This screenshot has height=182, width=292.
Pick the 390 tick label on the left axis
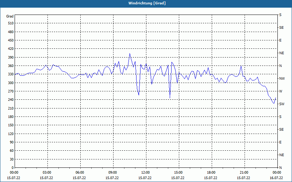[x=11, y=57]
